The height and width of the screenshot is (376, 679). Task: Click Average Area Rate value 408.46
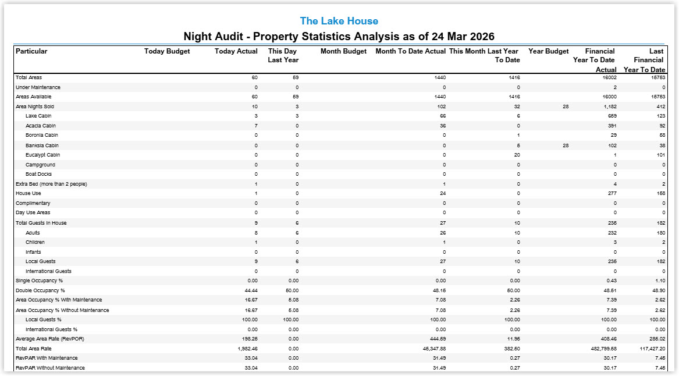click(609, 339)
